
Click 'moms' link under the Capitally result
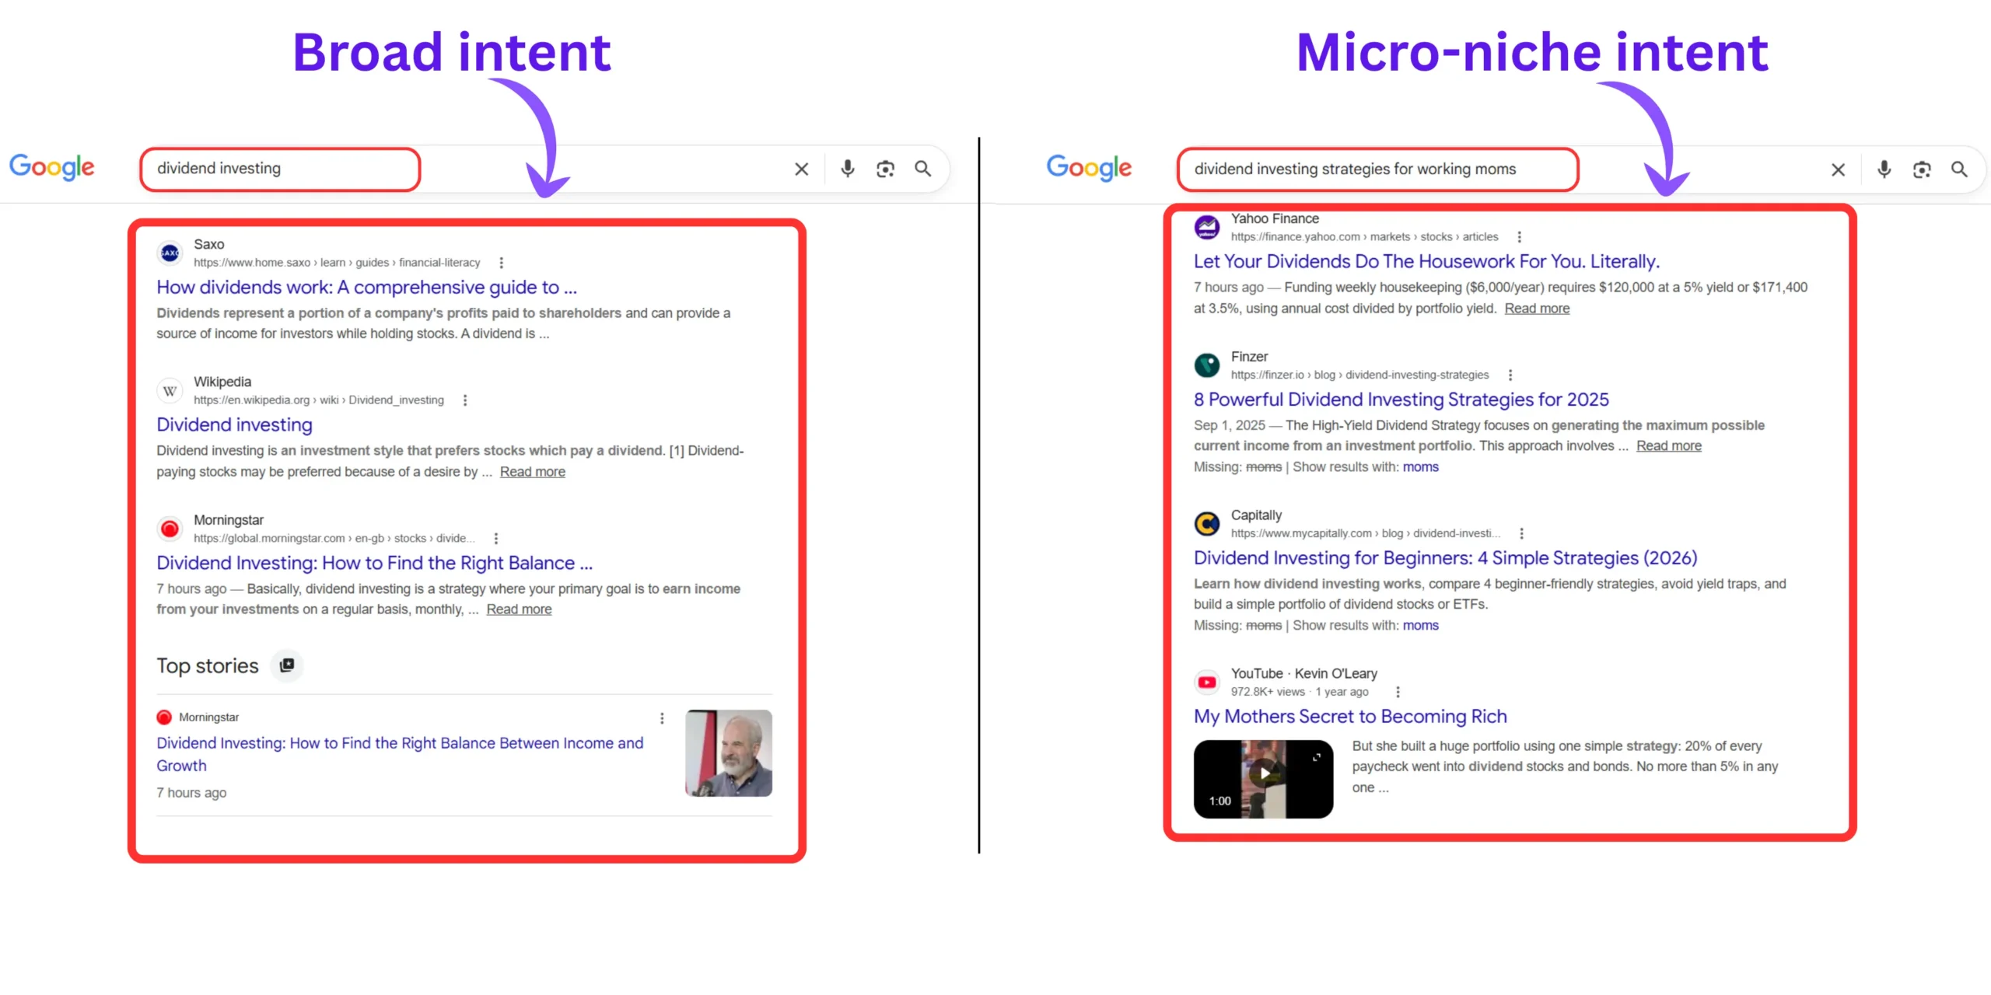pyautogui.click(x=1420, y=626)
